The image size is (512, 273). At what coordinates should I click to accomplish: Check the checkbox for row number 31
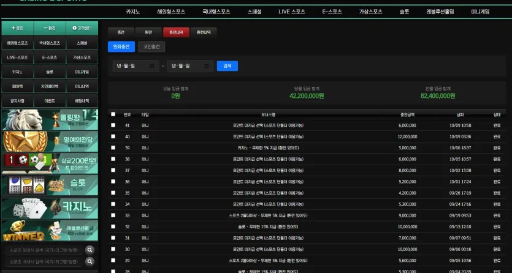tap(113, 238)
